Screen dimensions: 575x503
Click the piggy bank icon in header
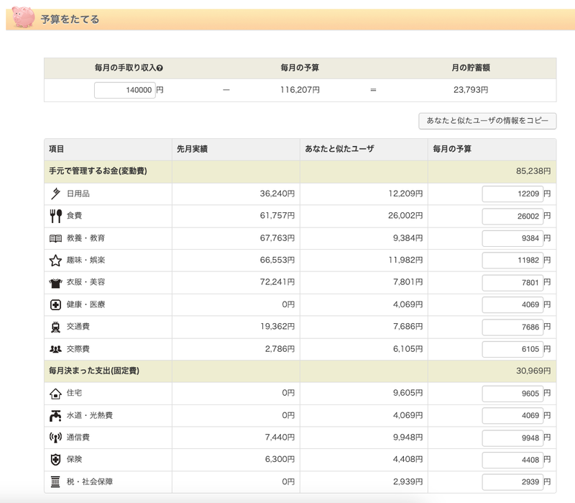pos(24,17)
